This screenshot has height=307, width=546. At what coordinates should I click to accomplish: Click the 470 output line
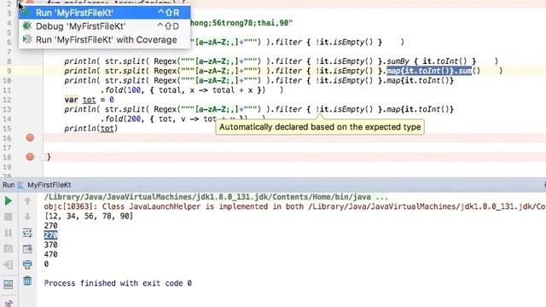tap(51, 254)
